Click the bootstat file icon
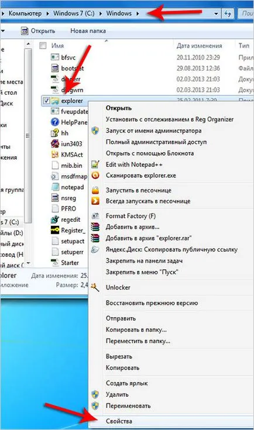254x430 pixels. (55, 68)
